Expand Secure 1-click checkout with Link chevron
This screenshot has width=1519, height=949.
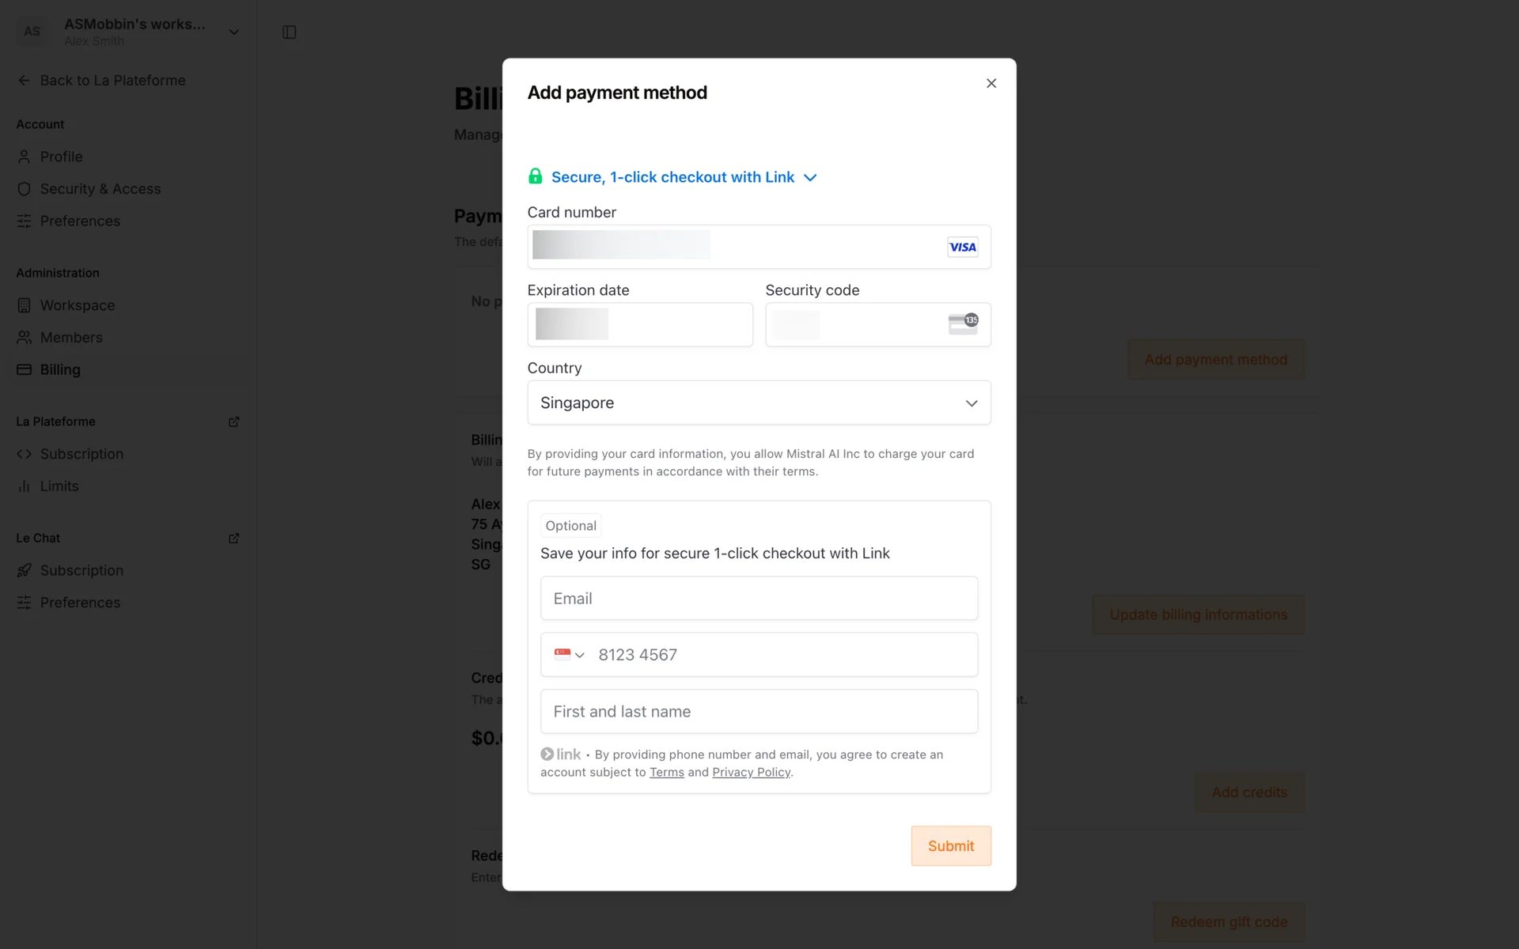tap(810, 177)
